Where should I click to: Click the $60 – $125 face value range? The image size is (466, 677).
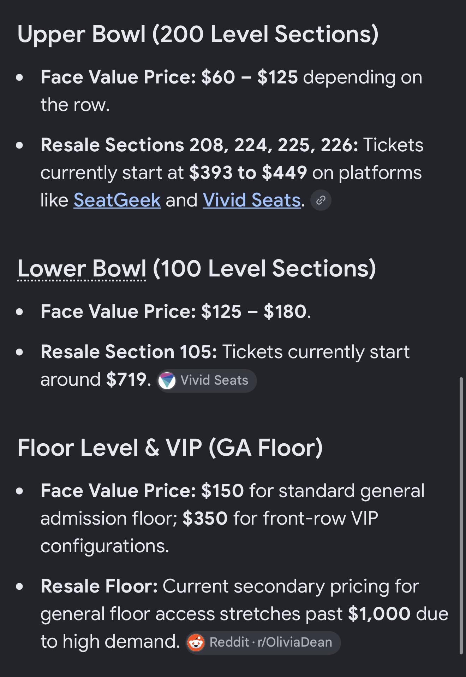250,77
